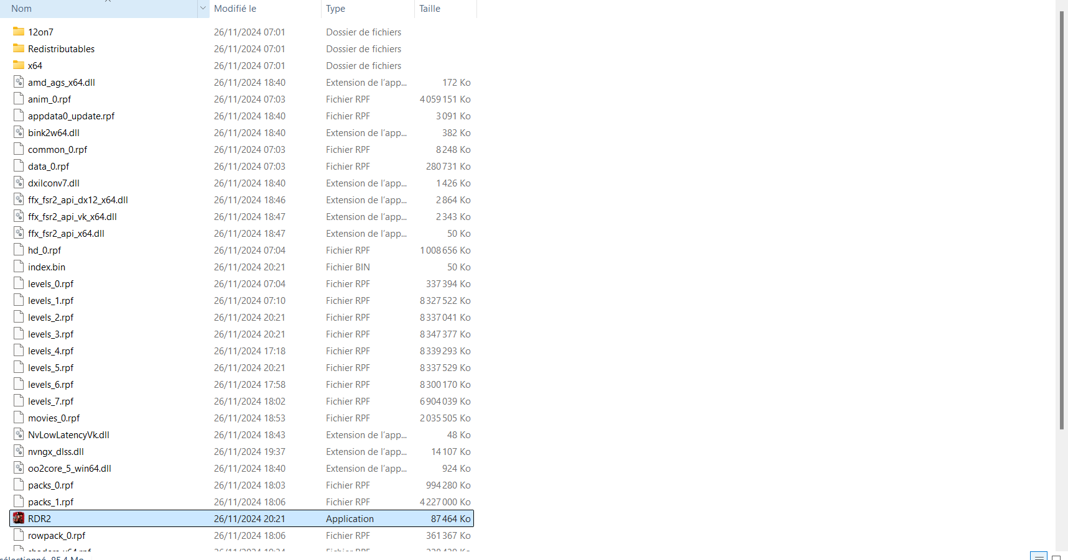This screenshot has width=1068, height=560.
Task: Click the hd_0.rpf file icon
Action: (x=19, y=250)
